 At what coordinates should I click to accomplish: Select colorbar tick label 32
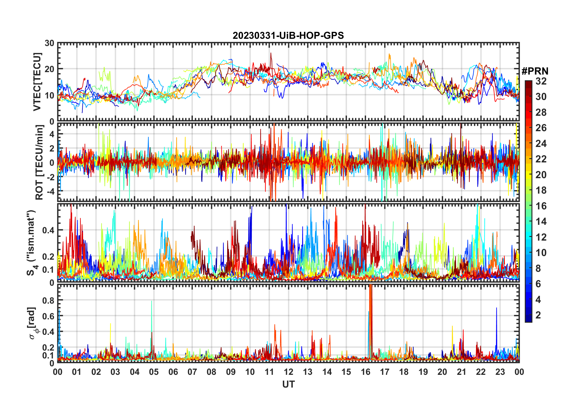tap(541, 81)
